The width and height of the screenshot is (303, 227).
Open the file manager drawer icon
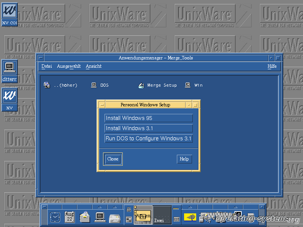pos(84,217)
